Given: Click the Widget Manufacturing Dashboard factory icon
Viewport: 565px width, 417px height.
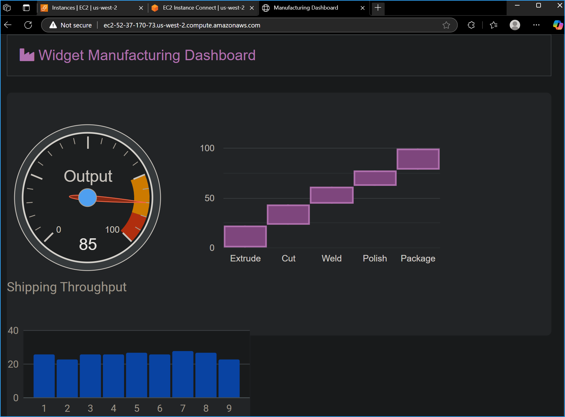Looking at the screenshot, I should [27, 55].
